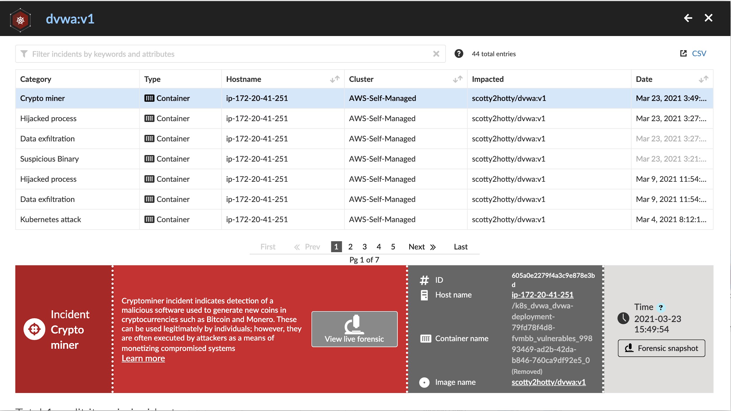This screenshot has height=411, width=731.
Task: Click the Type column header
Action: pyautogui.click(x=152, y=79)
